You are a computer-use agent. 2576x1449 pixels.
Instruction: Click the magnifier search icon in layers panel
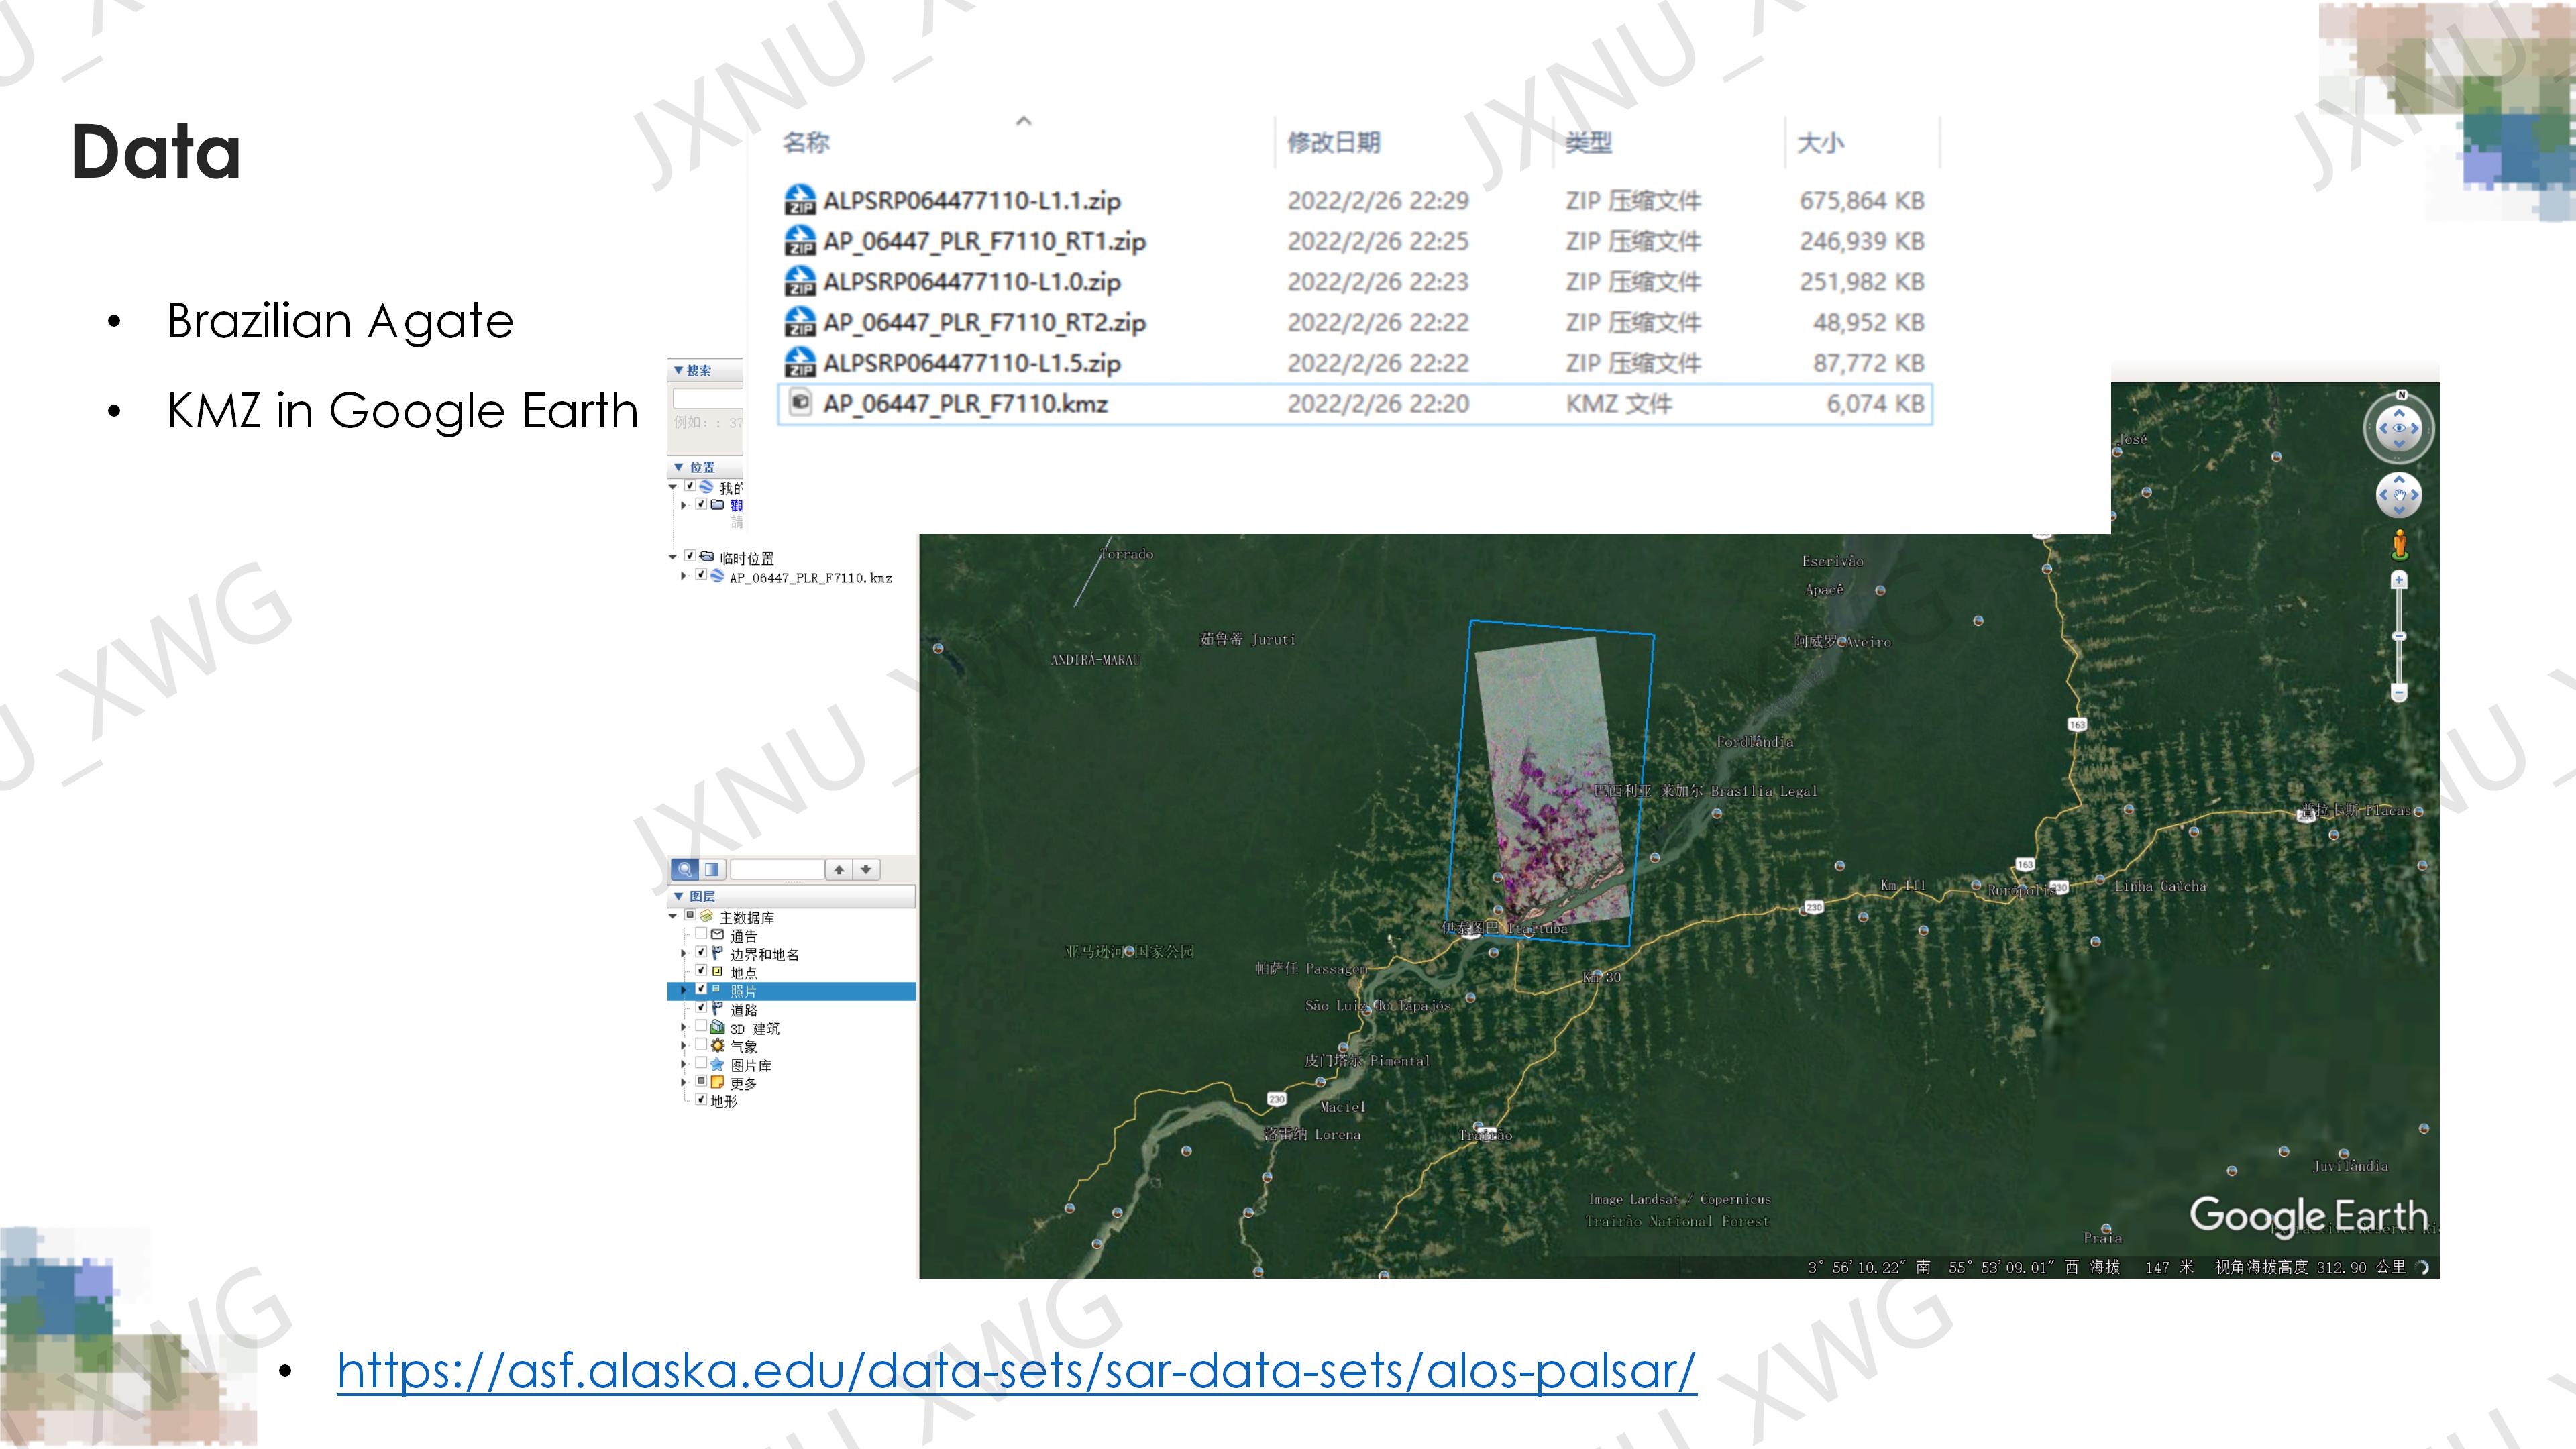pyautogui.click(x=685, y=869)
